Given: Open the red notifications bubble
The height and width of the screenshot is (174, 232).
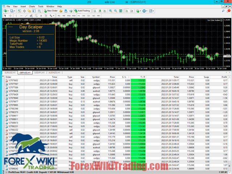Looking at the screenshot, I should (229, 11).
